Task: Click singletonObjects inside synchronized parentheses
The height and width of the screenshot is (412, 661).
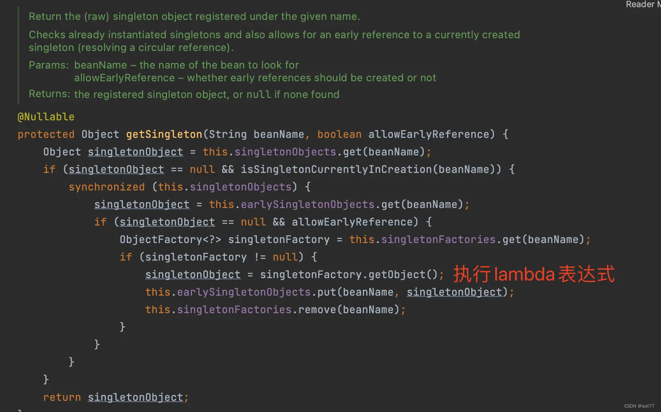Action: coord(240,187)
